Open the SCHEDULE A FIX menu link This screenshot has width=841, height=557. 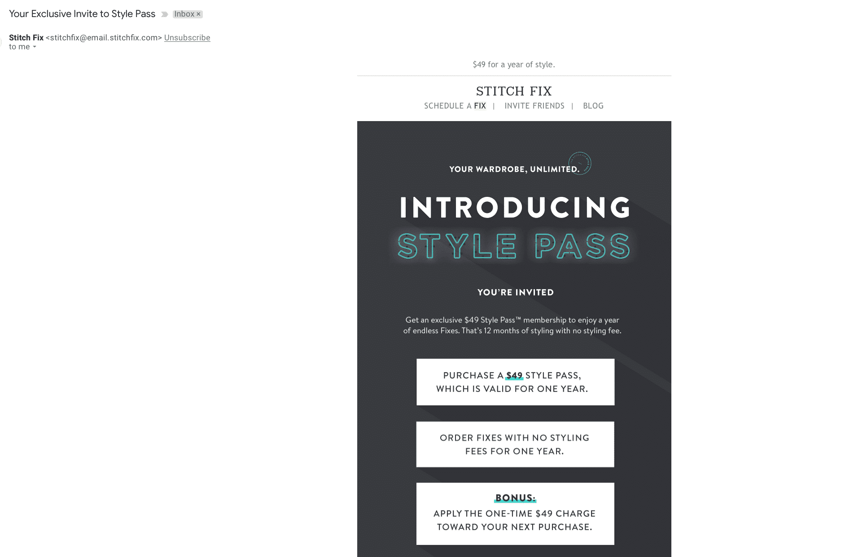pyautogui.click(x=455, y=106)
